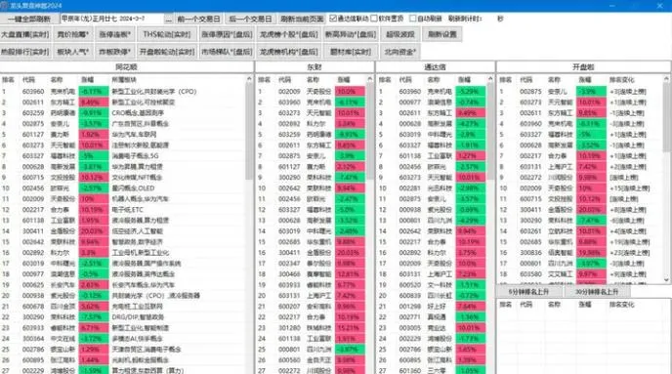Image resolution: width=672 pixels, height=374 pixels.
Task: Open 龙虎榜个股*[盘后] page
Action: (x=288, y=34)
